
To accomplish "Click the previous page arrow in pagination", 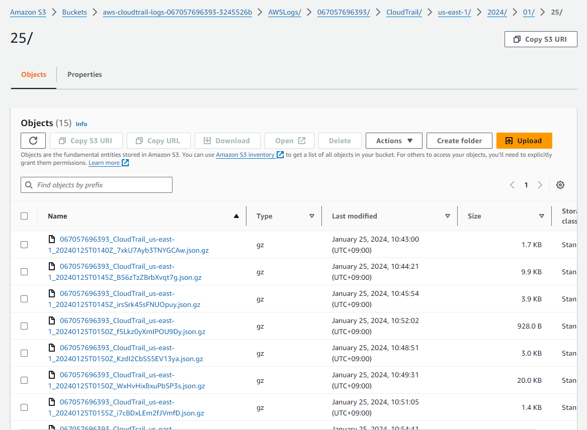I will click(512, 185).
